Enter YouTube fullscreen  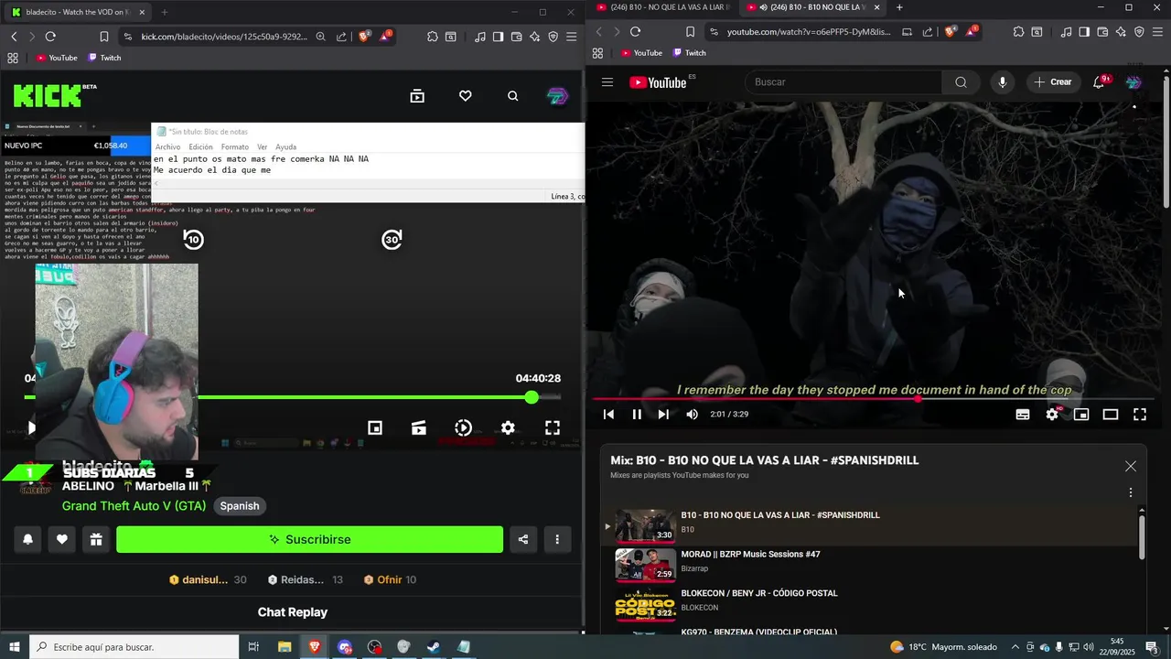click(1140, 415)
